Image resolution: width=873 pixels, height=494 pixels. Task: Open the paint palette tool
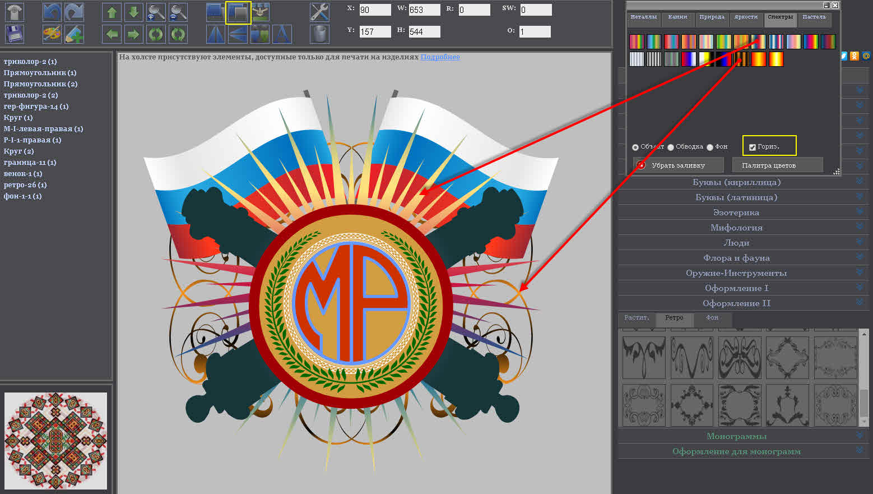(52, 34)
